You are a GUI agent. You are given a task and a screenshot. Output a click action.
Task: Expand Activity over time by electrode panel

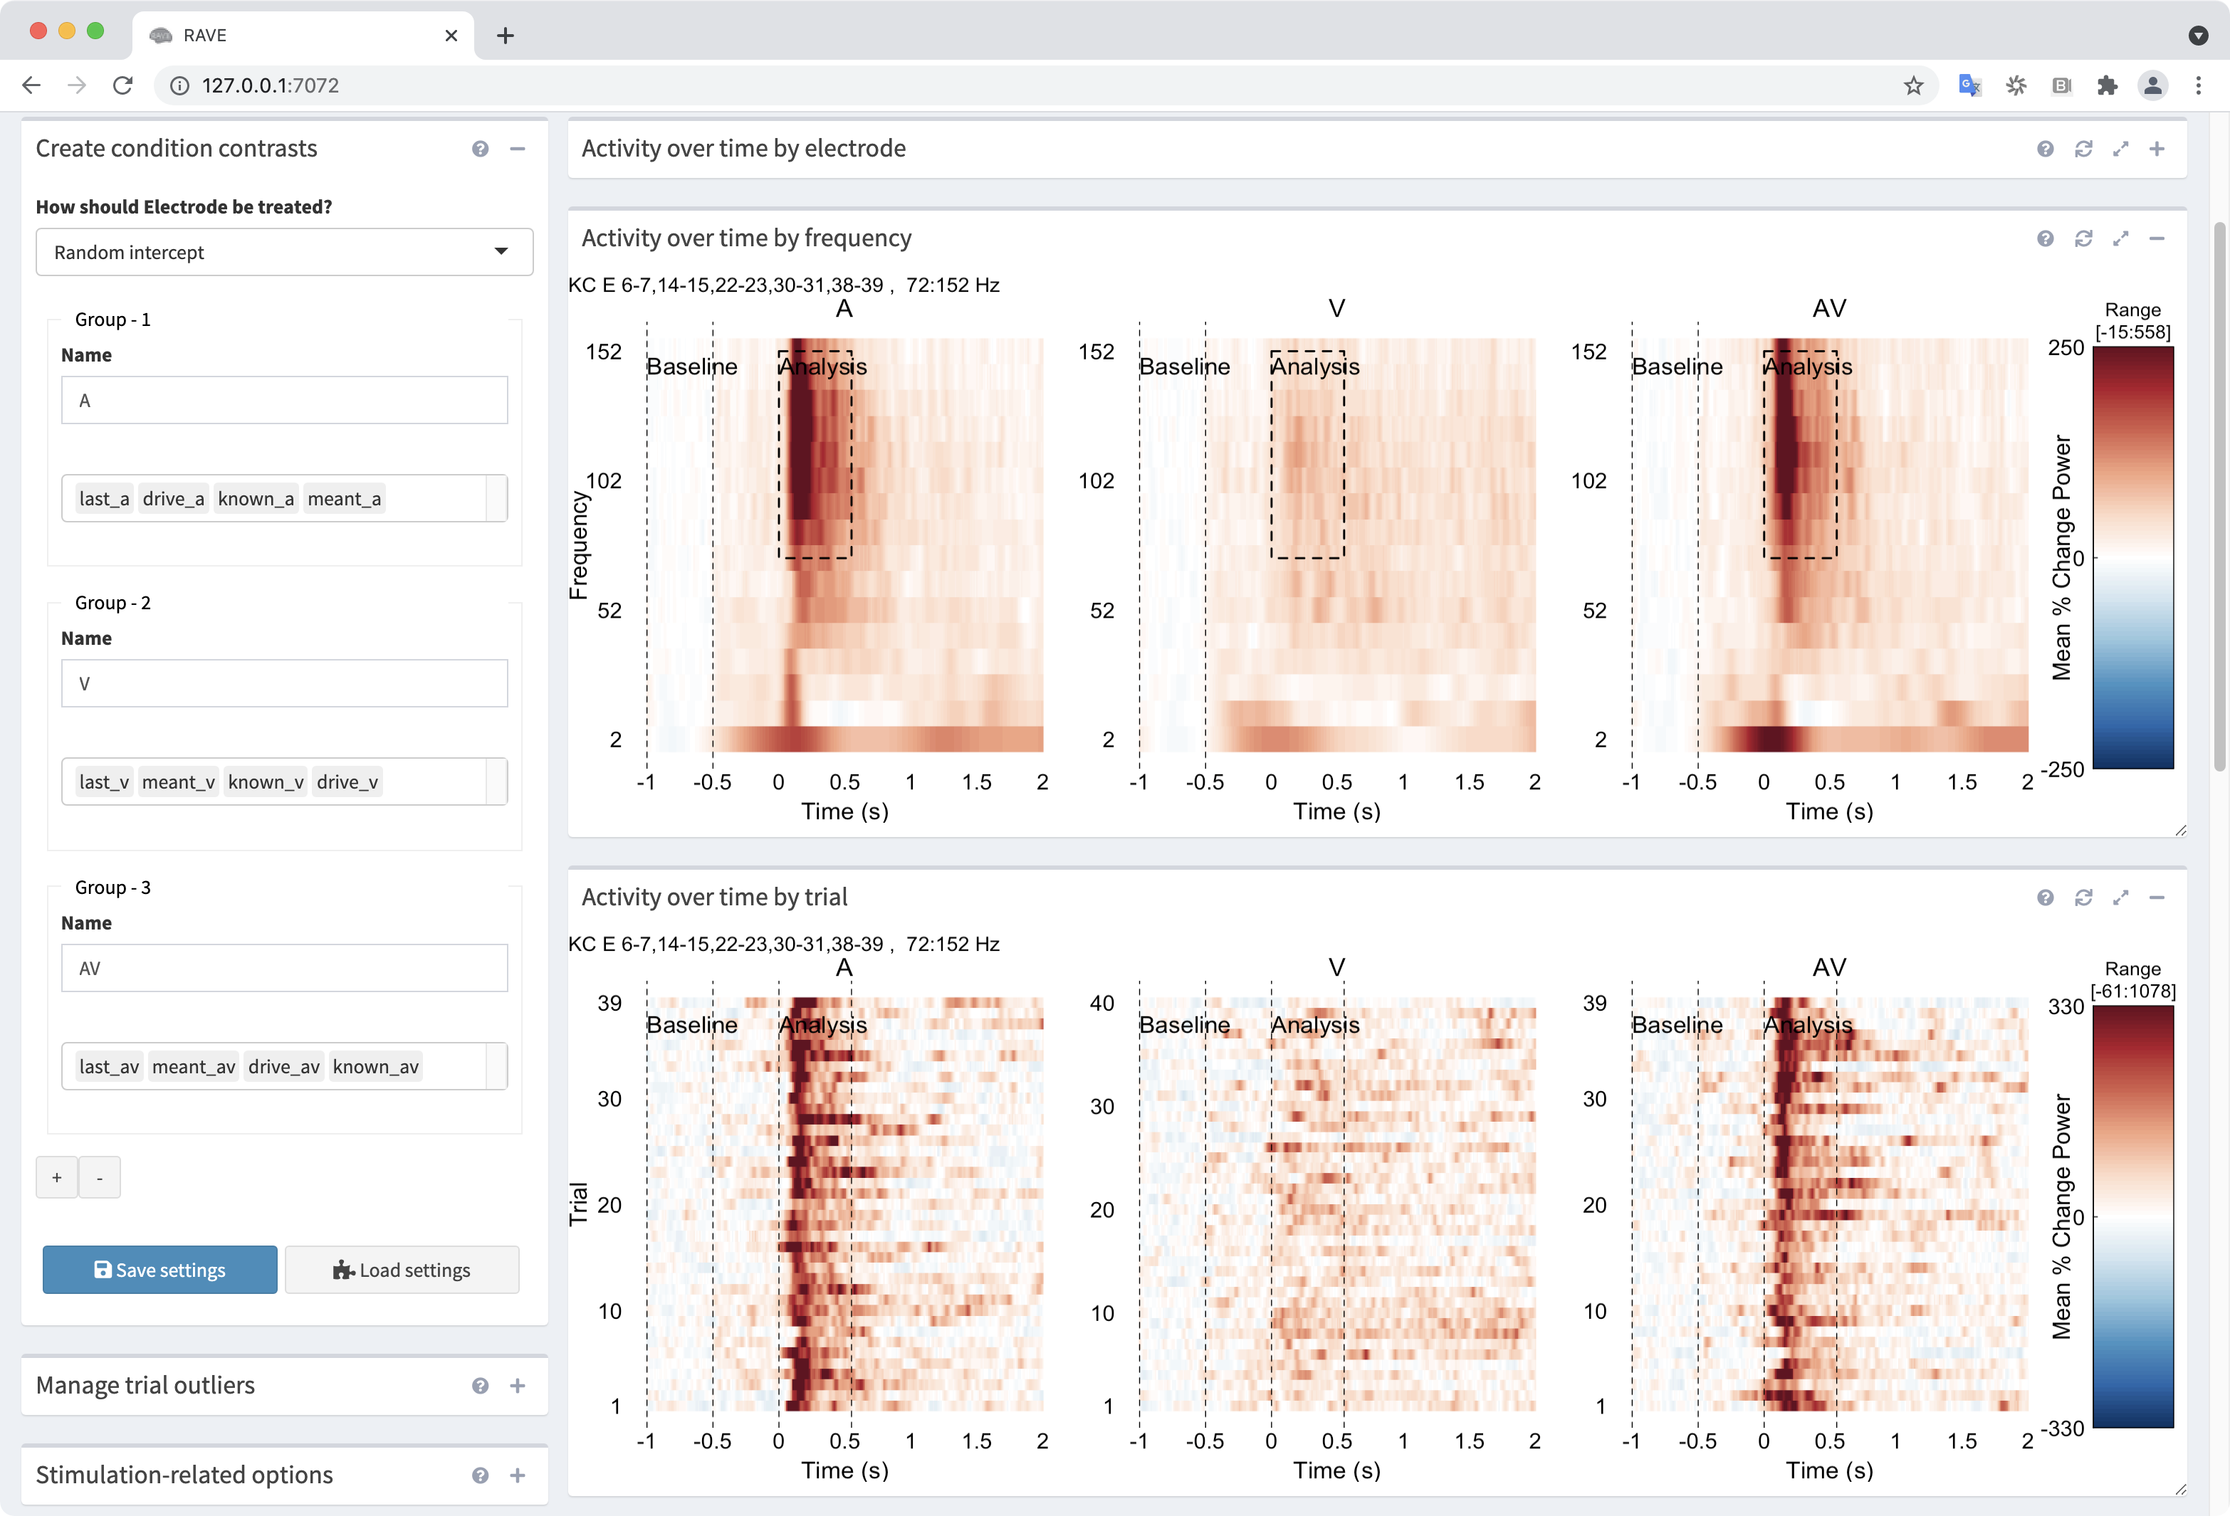2157,149
